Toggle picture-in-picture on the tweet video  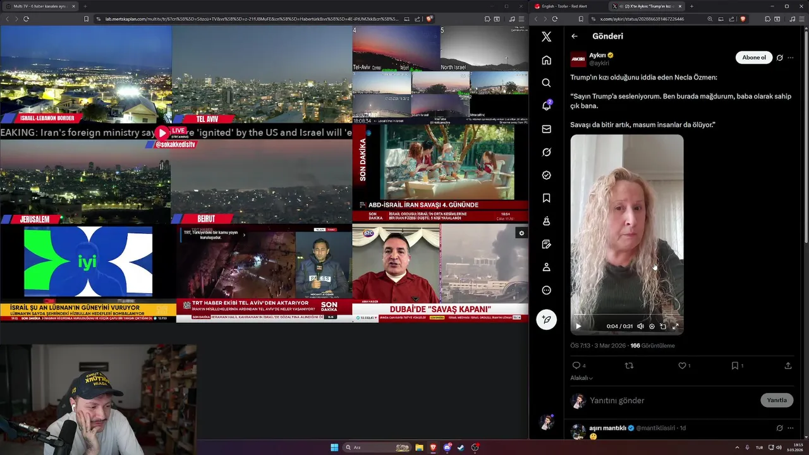tap(663, 326)
